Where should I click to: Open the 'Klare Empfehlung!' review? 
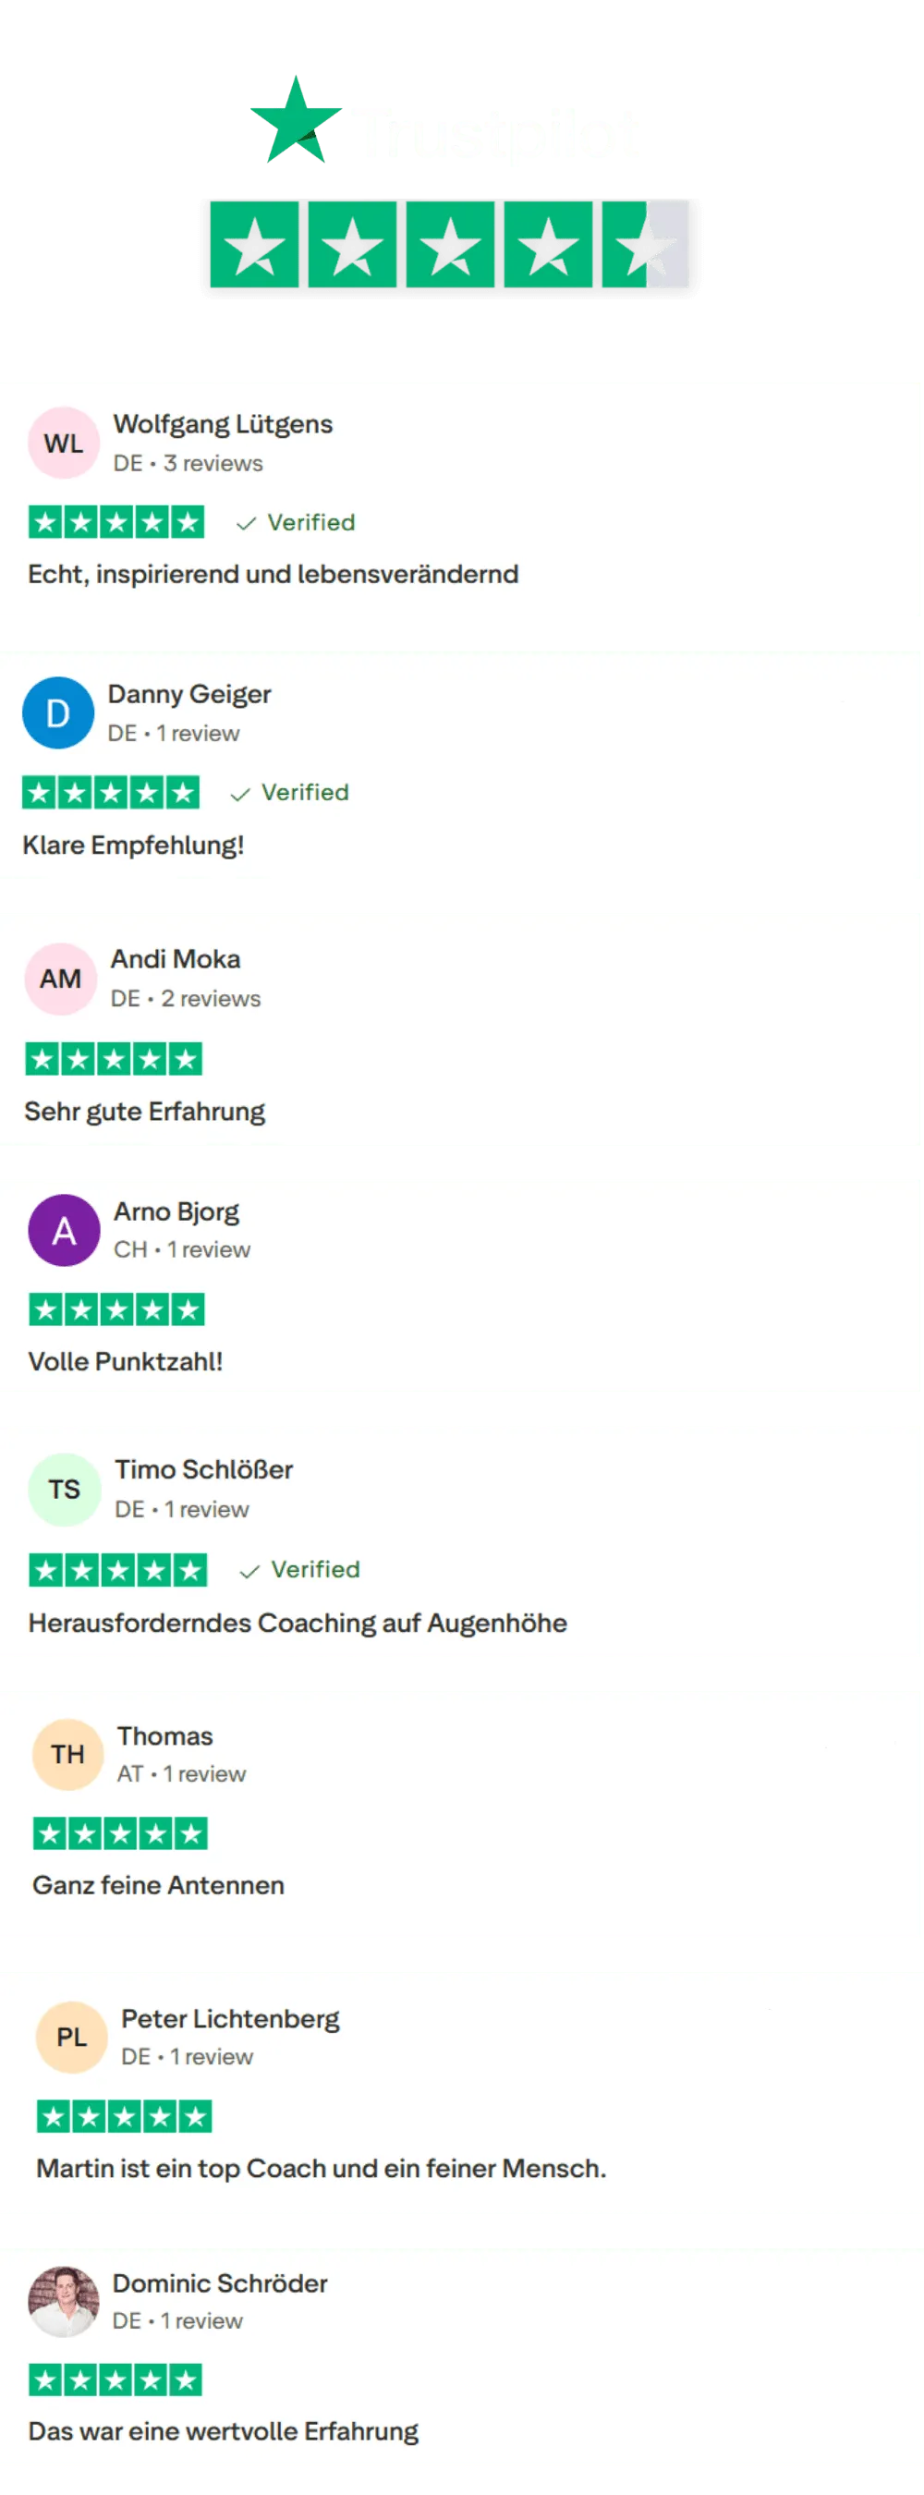[134, 845]
